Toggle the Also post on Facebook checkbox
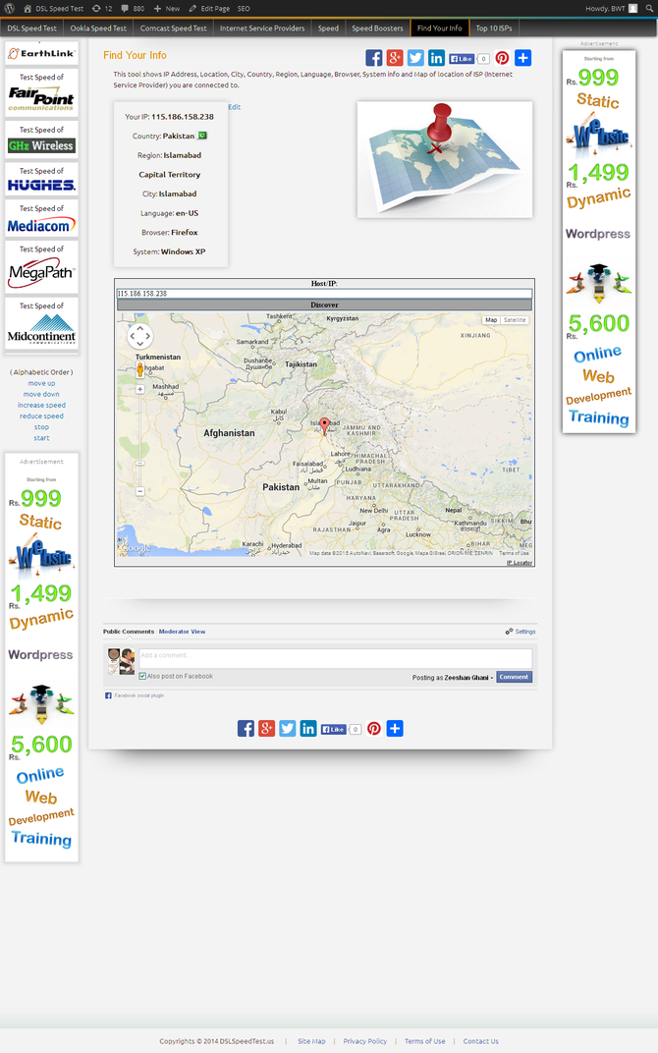Viewport: 658px width, 1053px height. point(142,676)
